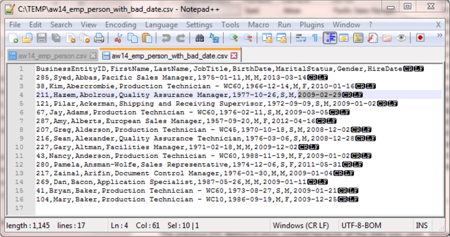Open the Window menu

[346, 25]
